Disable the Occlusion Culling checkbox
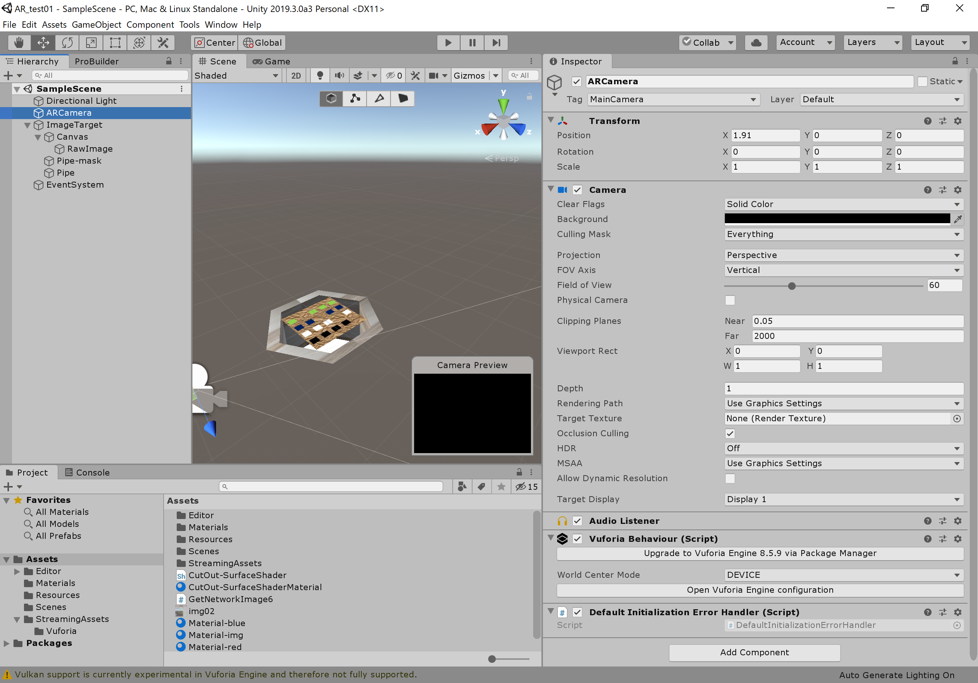Image resolution: width=978 pixels, height=683 pixels. 730,433
